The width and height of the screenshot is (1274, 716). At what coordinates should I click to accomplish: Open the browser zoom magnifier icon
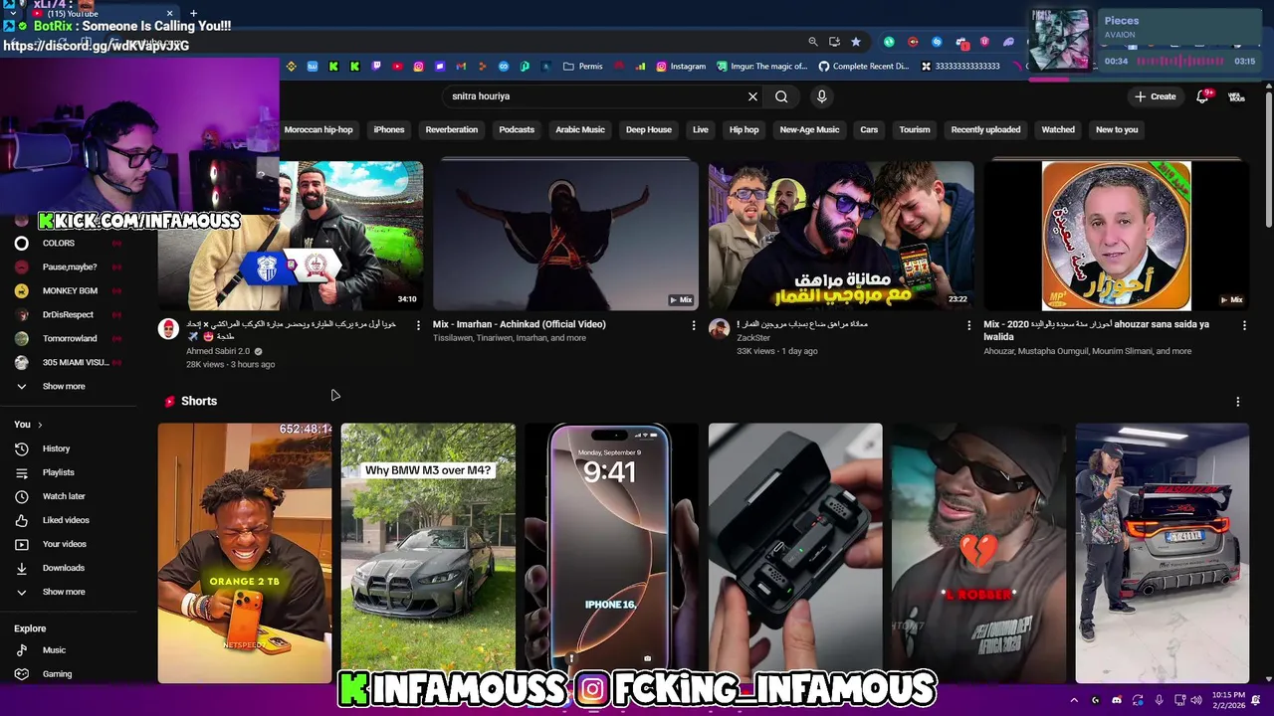tap(813, 42)
